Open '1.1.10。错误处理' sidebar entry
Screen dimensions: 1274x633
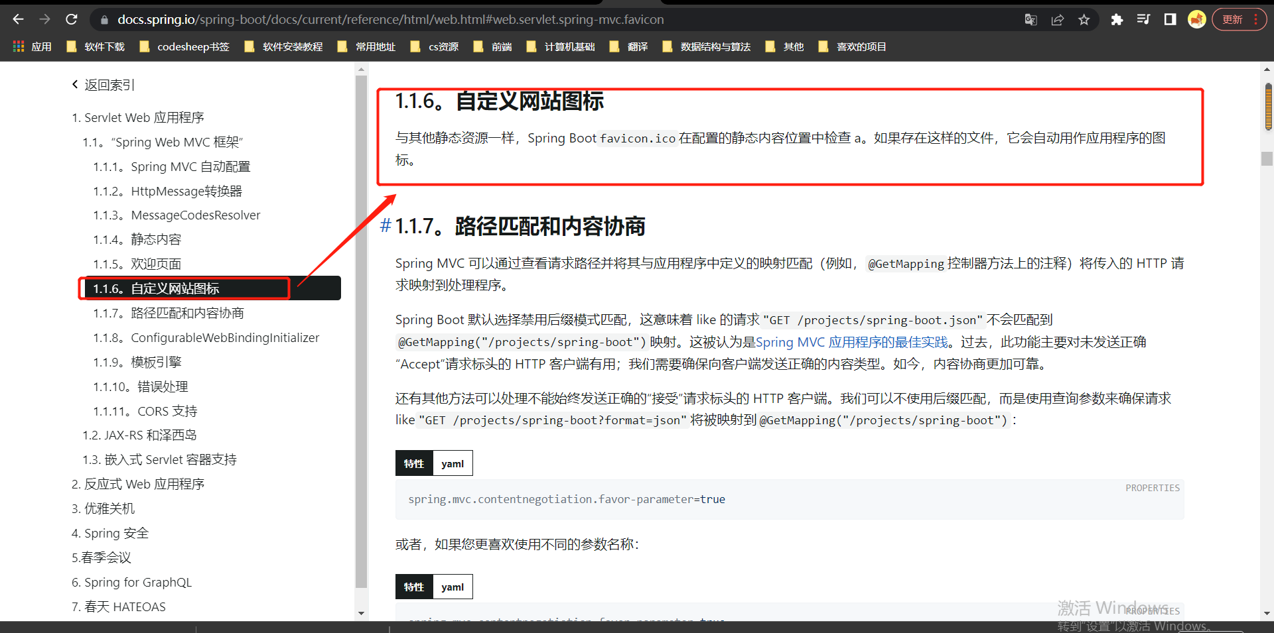(x=141, y=386)
